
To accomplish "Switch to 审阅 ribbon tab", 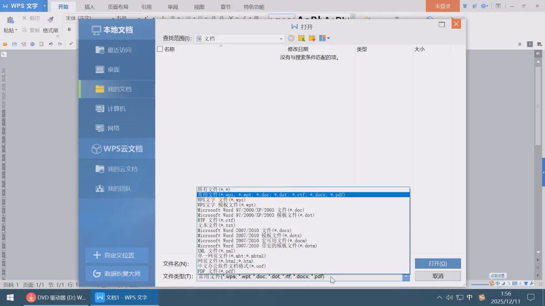I will [173, 7].
